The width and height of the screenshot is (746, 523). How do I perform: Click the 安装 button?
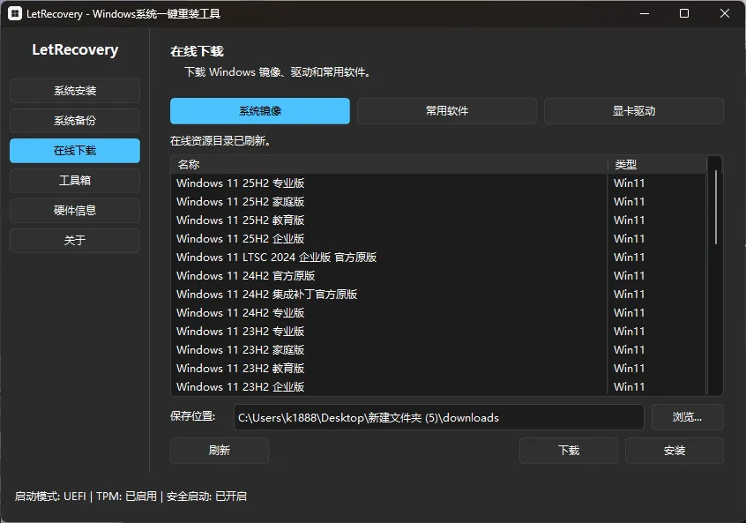pos(675,450)
